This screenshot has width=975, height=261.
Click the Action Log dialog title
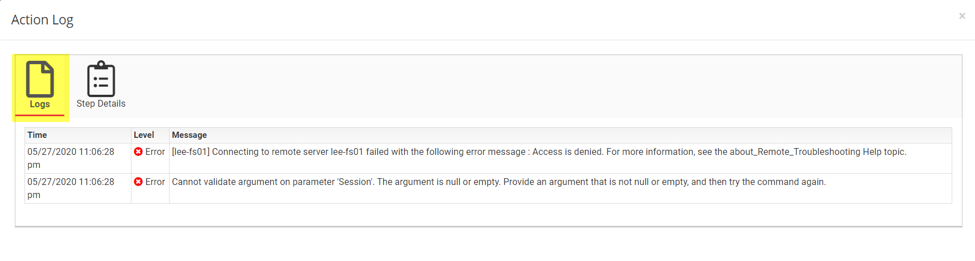pyautogui.click(x=42, y=20)
